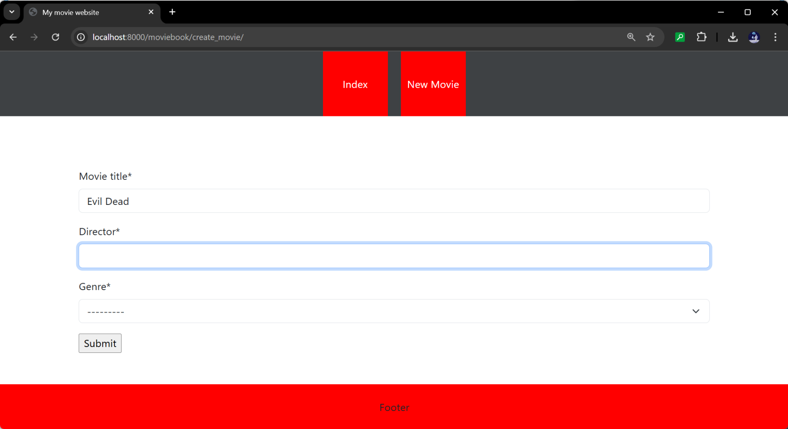Minimize the browser window
788x429 pixels.
click(721, 12)
